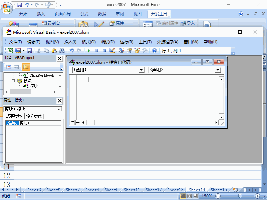267x200 pixels.
Task: Click Insert UserForm icon in VBA toolbar
Action: [18, 51]
